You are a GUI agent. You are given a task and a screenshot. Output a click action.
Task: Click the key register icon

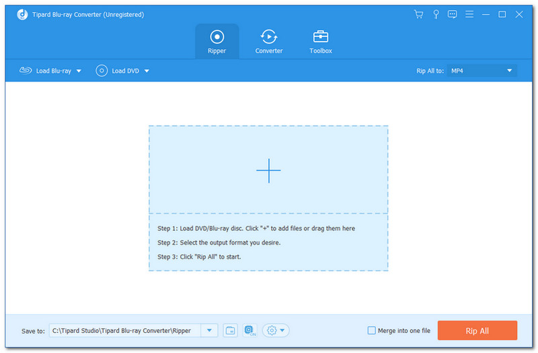coord(436,14)
